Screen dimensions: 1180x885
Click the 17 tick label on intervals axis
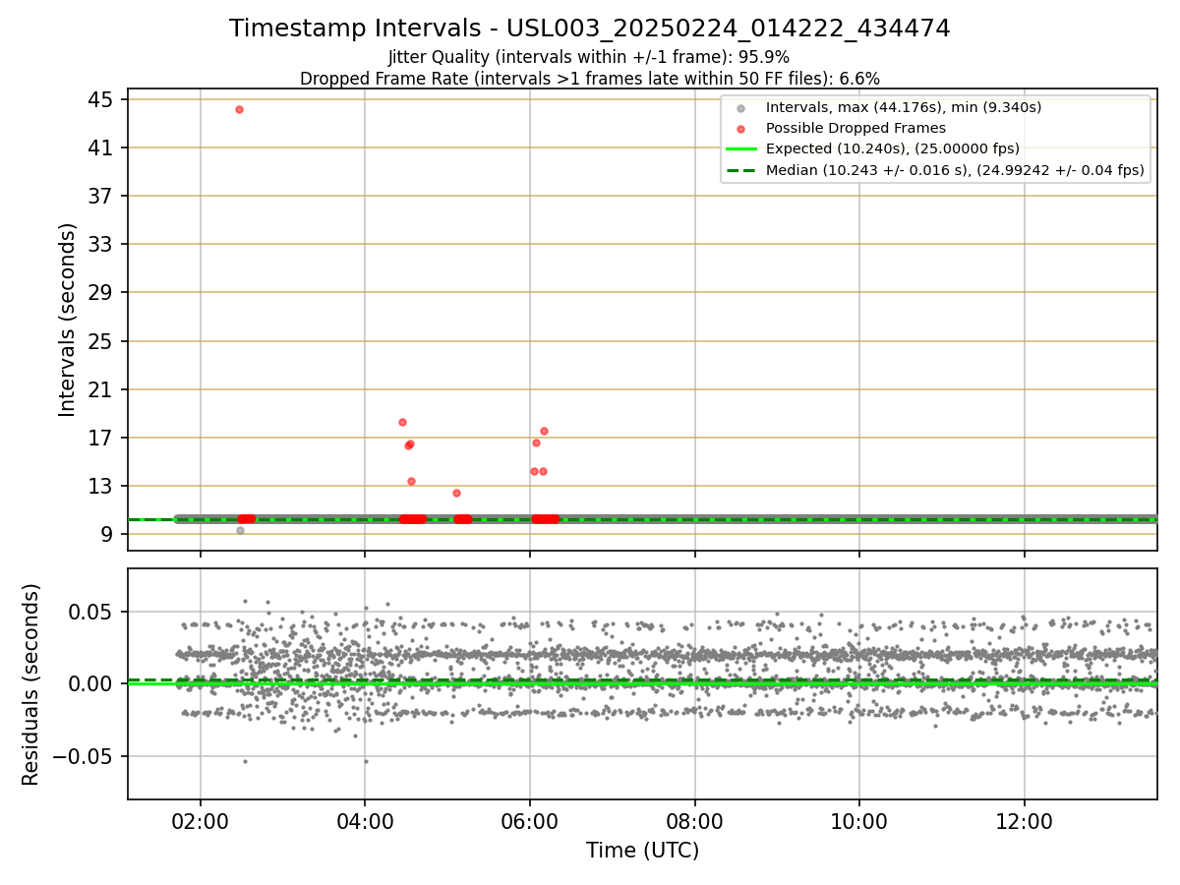(x=100, y=438)
